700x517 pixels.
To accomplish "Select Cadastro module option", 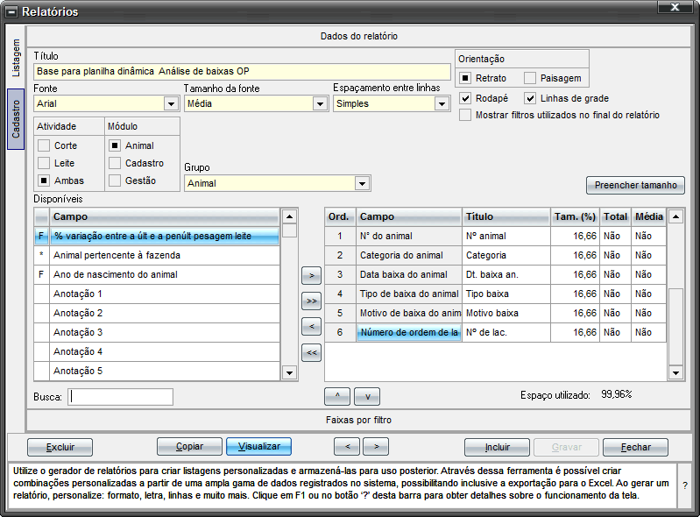I will coord(115,163).
